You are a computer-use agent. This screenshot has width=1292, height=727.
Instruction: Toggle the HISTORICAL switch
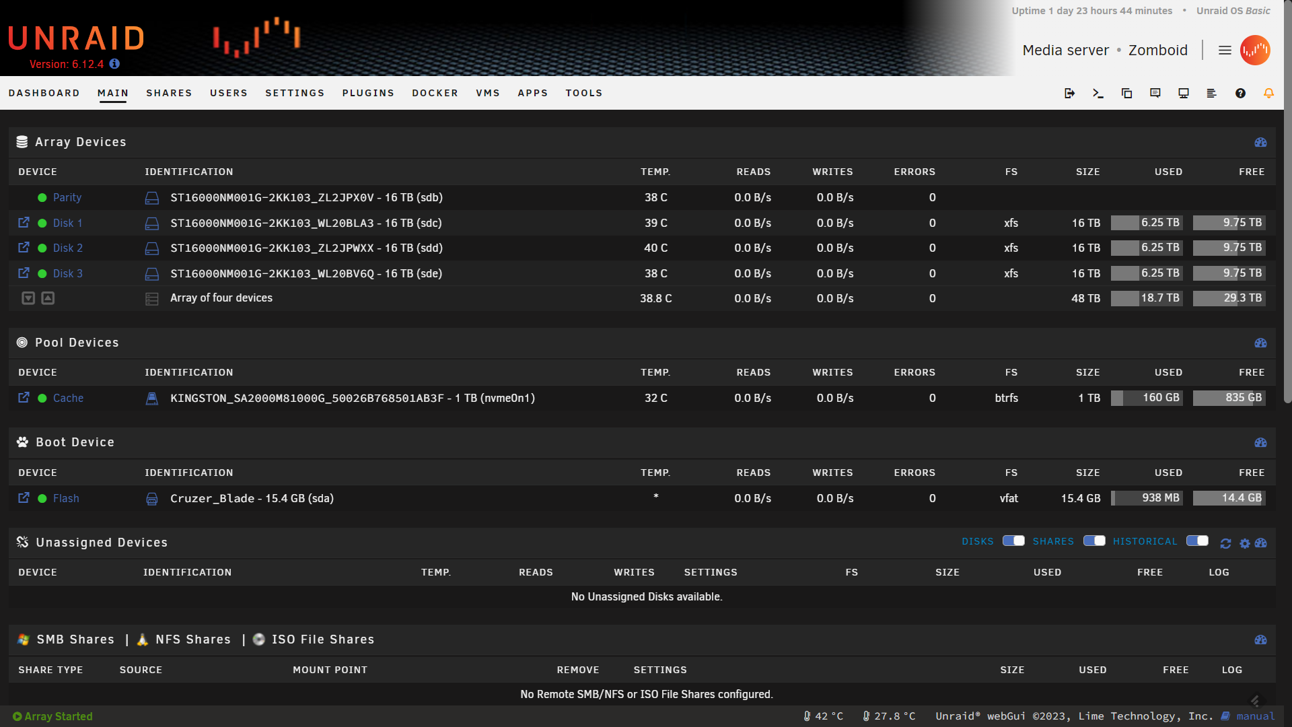(x=1196, y=541)
